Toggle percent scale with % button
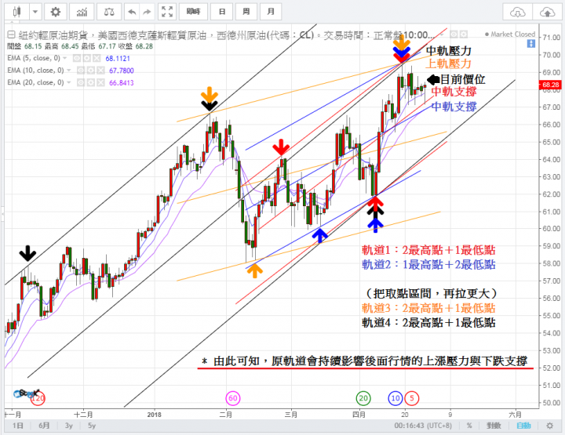The image size is (565, 435). coord(469,426)
